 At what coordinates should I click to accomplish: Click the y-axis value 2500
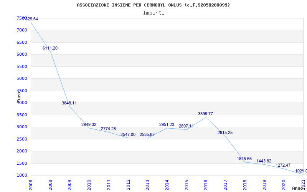(x=22, y=139)
